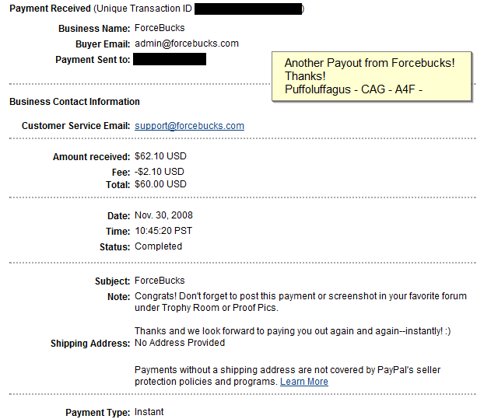The image size is (484, 419).
Task: Click the Instant payment type value
Action: 149,412
